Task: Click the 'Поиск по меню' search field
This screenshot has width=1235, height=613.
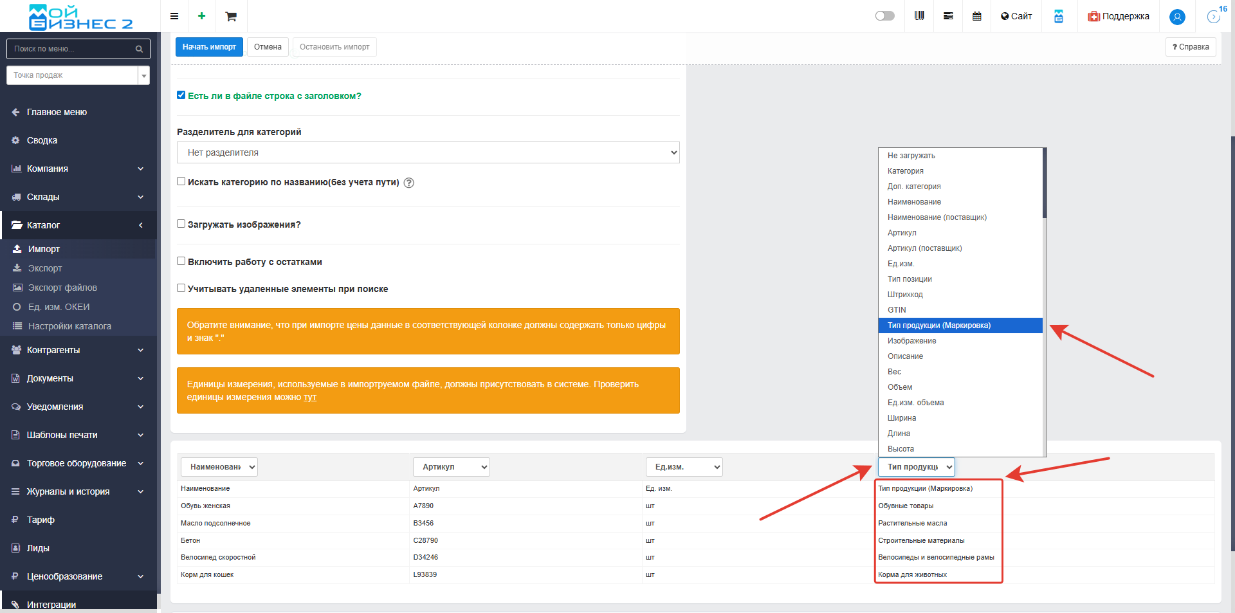Action: (71, 49)
